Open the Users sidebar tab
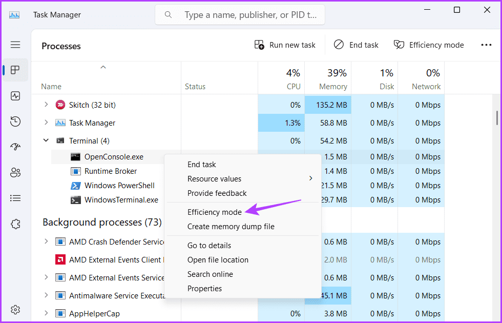 tap(15, 172)
